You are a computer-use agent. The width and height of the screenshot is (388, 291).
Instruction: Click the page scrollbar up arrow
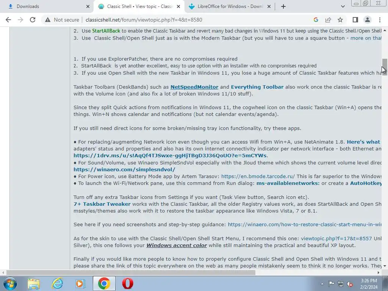coord(385,31)
